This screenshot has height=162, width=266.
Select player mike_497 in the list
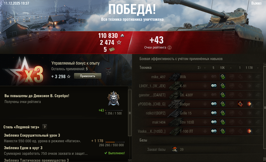click(x=158, y=77)
